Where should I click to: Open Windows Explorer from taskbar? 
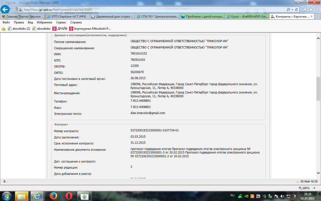click(x=22, y=196)
